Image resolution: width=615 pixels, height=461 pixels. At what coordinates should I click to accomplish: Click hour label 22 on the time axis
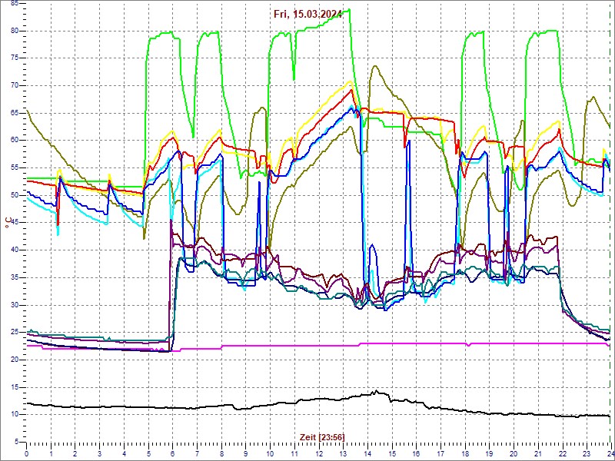[562, 453]
